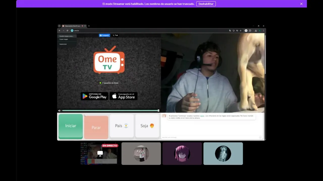Open the tab search dropdown arrow

click(59, 26)
